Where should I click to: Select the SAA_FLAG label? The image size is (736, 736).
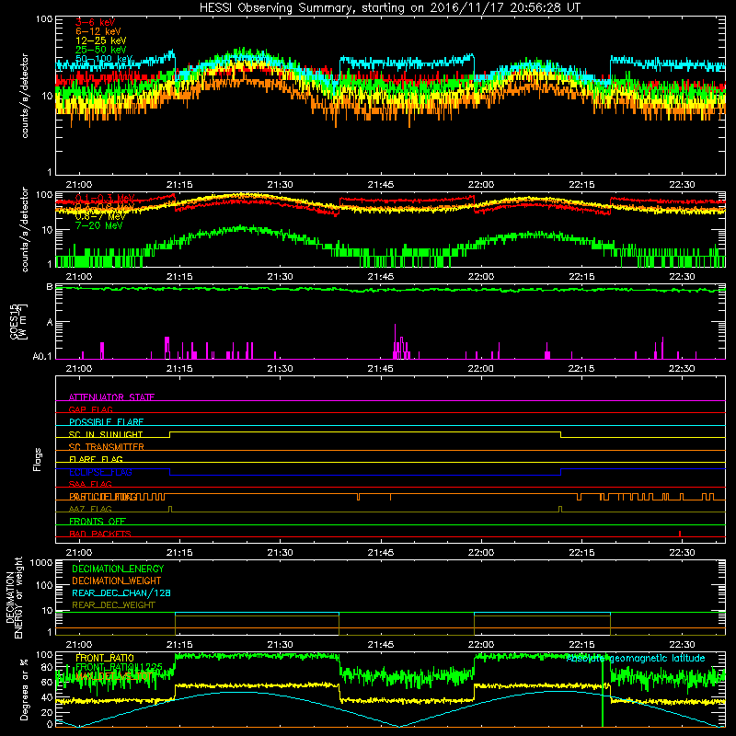point(90,485)
